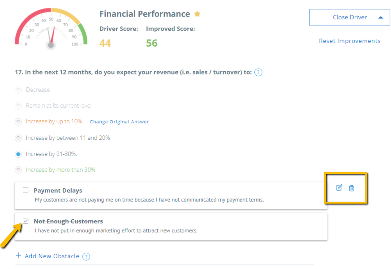
Task: Select the Increase by 21-30% radio button
Action: tap(18, 154)
